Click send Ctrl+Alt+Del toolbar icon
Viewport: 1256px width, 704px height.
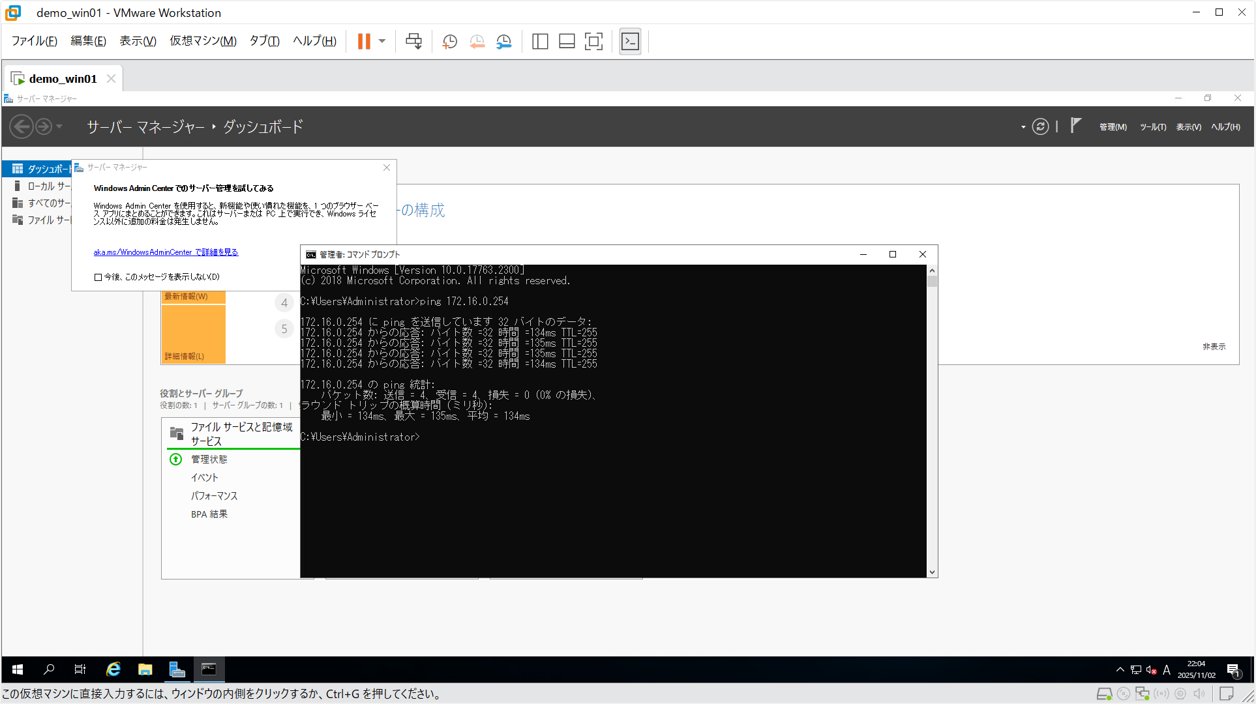coord(413,41)
